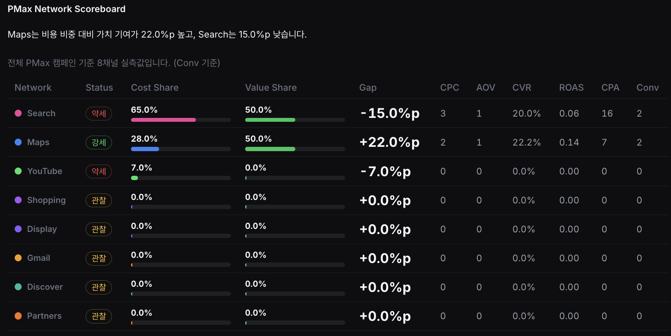Sort by the Cost Share column header
This screenshot has height=336, width=671.
155,88
